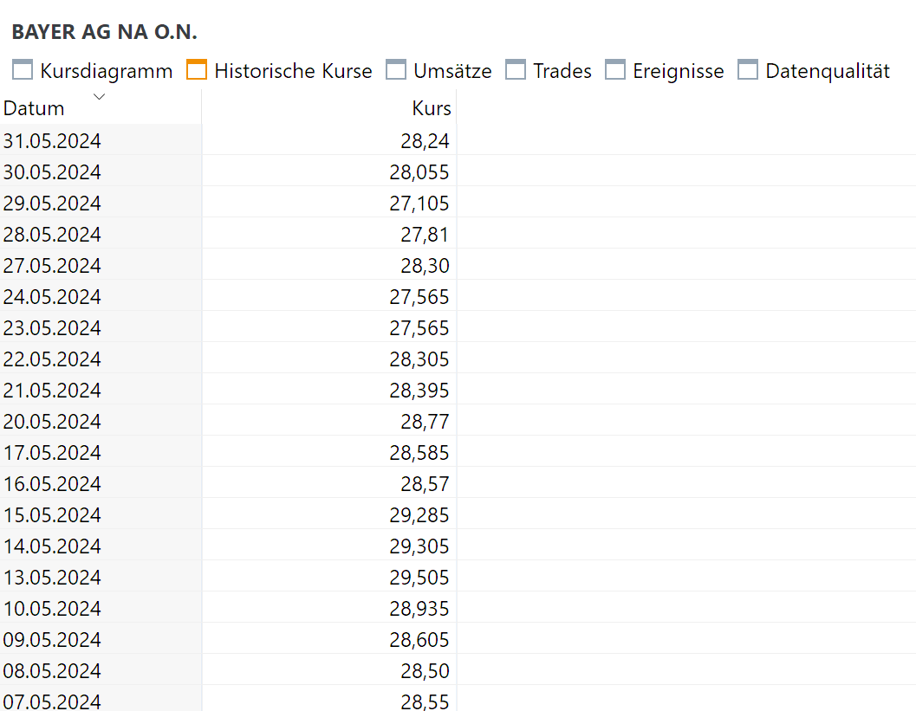Select the row dated 24.05.2024

[52, 297]
